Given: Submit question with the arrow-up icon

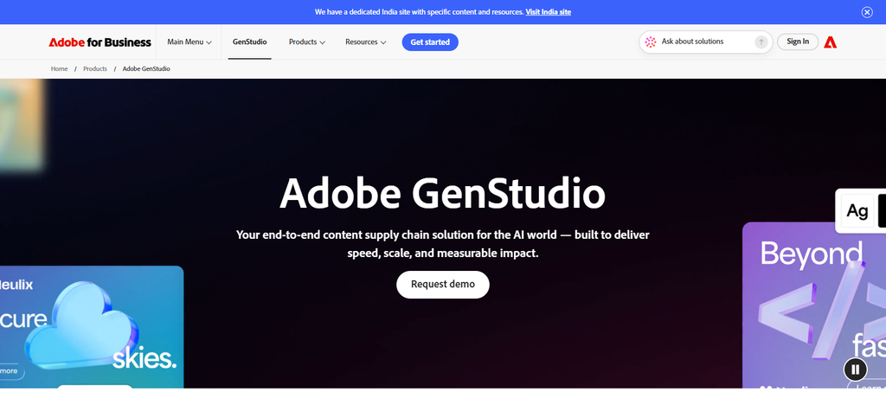Looking at the screenshot, I should [761, 42].
